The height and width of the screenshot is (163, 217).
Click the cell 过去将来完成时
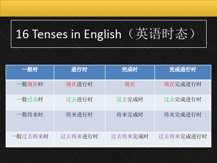[130, 140]
